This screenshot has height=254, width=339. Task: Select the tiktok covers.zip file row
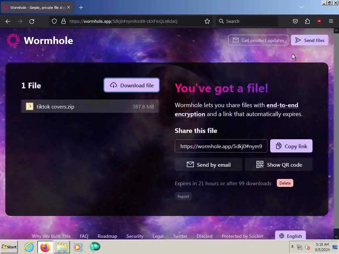coord(90,106)
